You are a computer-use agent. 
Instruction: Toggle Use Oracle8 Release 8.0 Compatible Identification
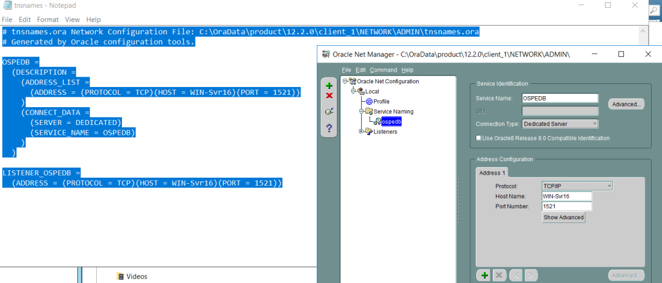[x=479, y=138]
